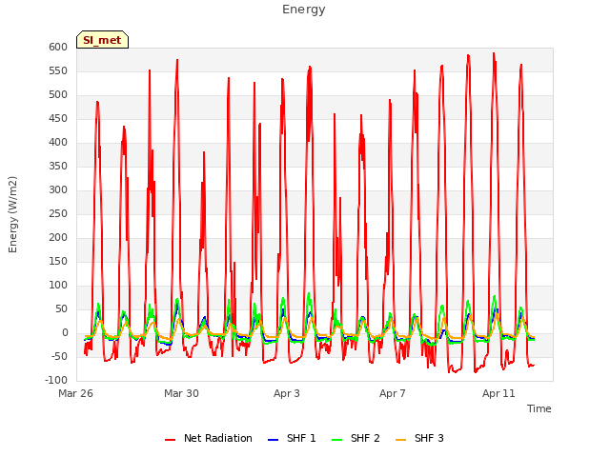Click the 350 y-axis tick label
Screen dimensions: 610x457
click(58, 167)
